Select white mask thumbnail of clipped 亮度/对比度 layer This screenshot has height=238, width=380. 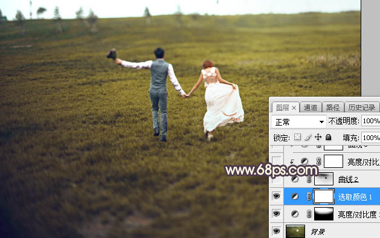[333, 161]
